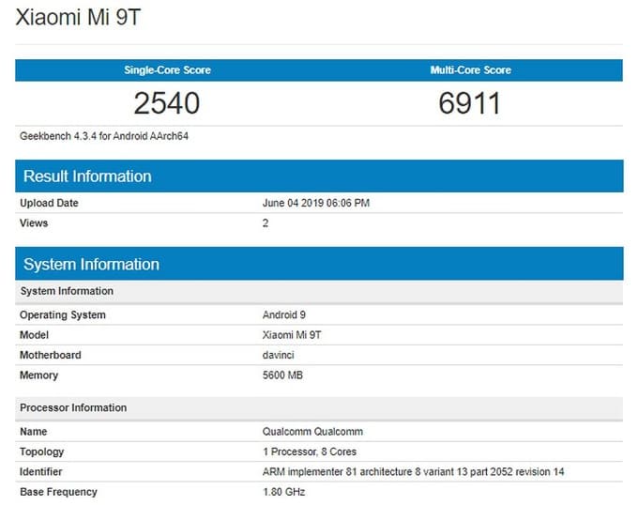The image size is (638, 505).
Task: Click the multi-core value 6911
Action: pyautogui.click(x=469, y=103)
